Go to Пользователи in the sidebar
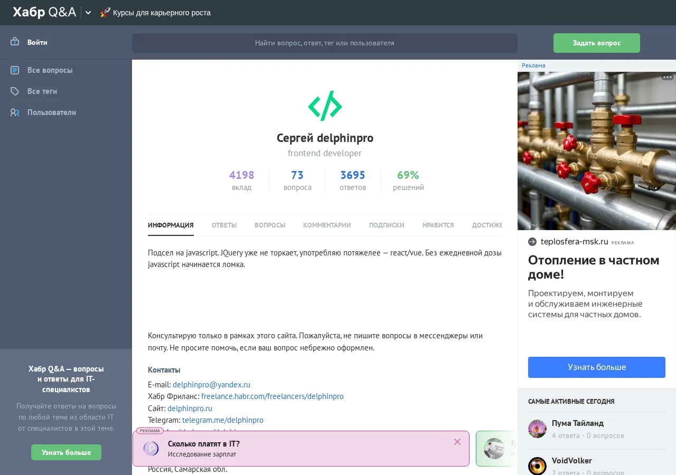Viewport: 676px width, 475px height. pyautogui.click(x=52, y=112)
